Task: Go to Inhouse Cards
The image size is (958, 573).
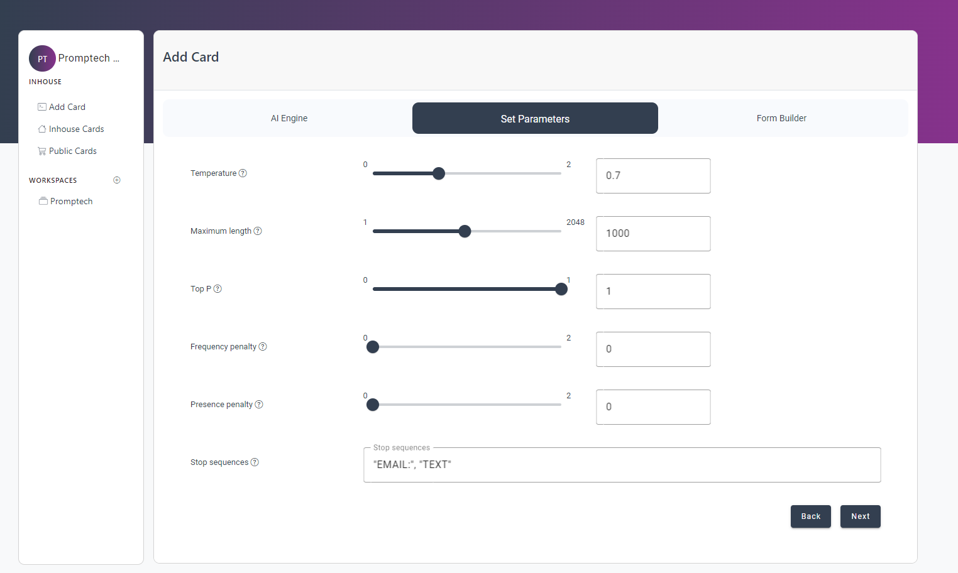Action: pos(77,129)
